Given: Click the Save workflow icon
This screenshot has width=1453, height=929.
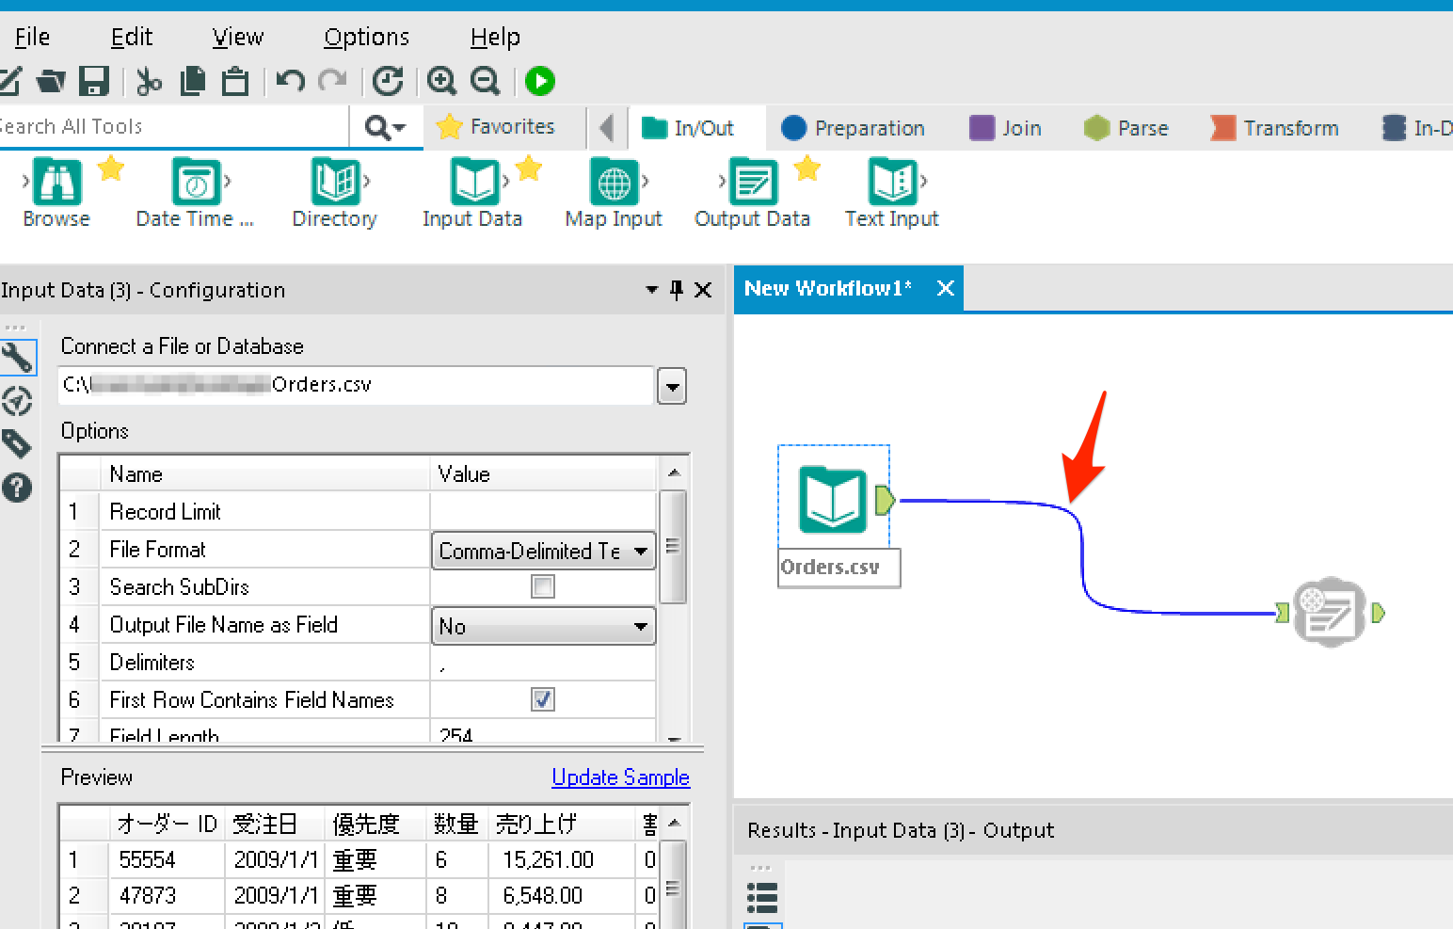Looking at the screenshot, I should (x=94, y=82).
